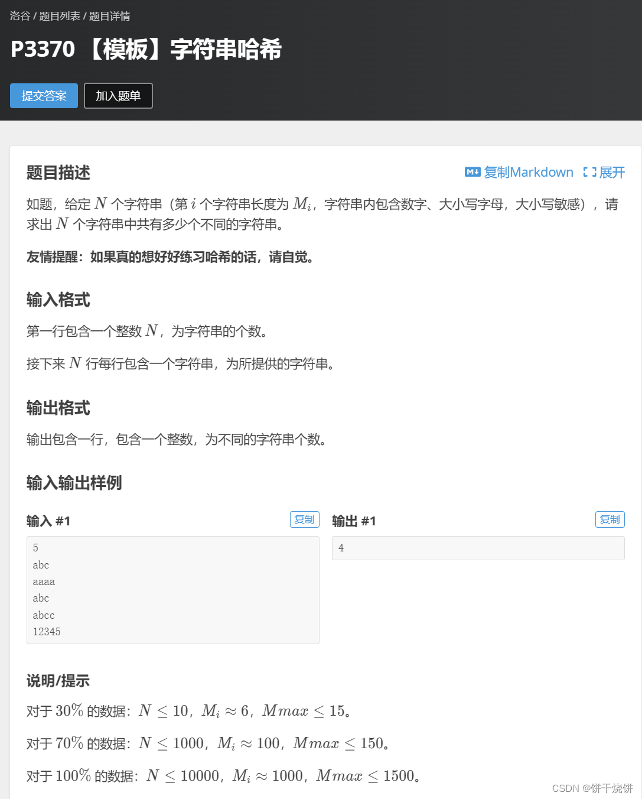
Task: Click the 题目描述 section heading
Action: [57, 173]
